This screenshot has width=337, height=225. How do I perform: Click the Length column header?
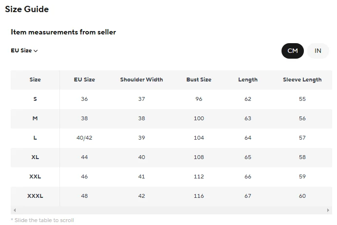click(x=248, y=80)
